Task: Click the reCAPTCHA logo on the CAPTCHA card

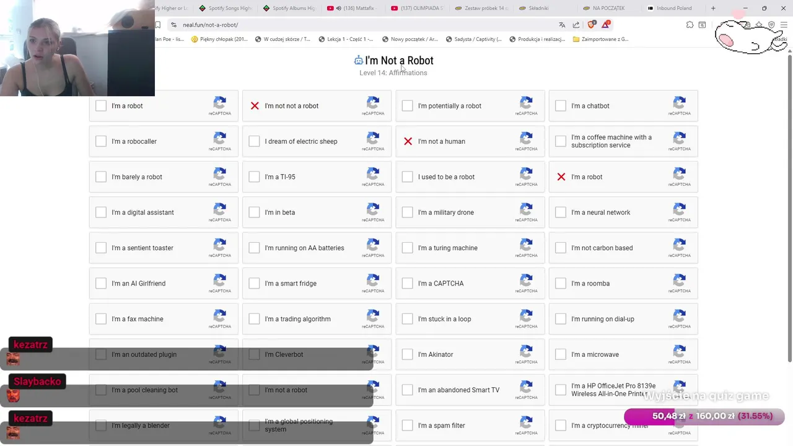Action: [526, 280]
